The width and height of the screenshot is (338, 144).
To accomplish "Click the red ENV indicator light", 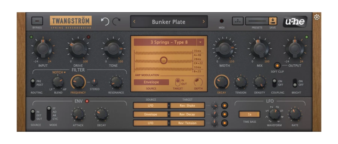I will click(x=87, y=101).
